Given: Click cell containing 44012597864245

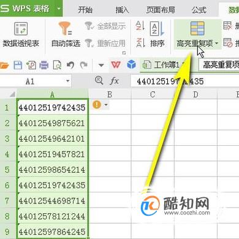Looking at the screenshot, I should pyautogui.click(x=52, y=232).
